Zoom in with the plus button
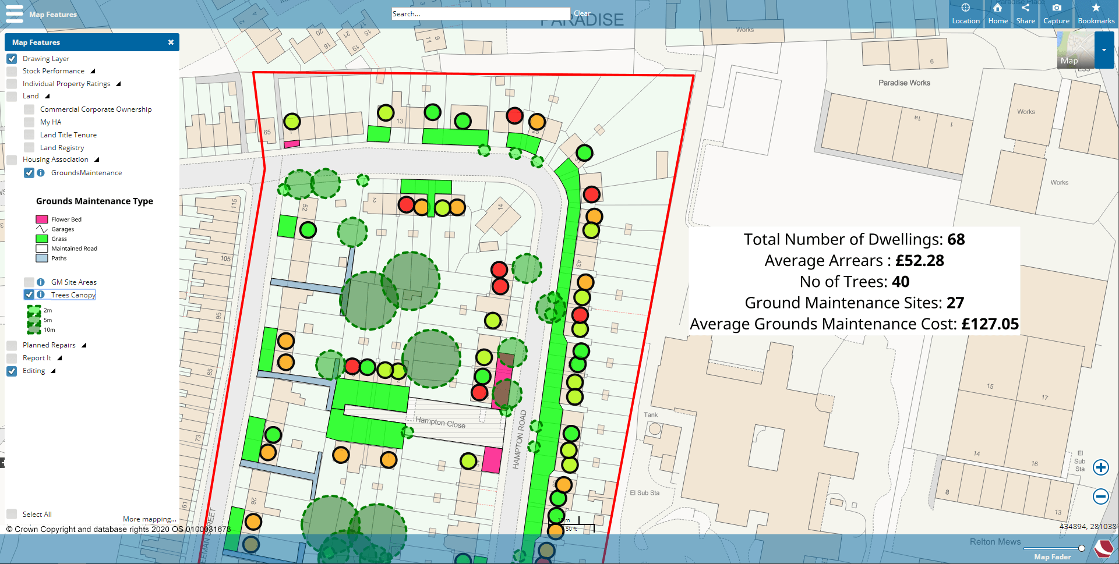This screenshot has width=1119, height=564. click(1100, 467)
